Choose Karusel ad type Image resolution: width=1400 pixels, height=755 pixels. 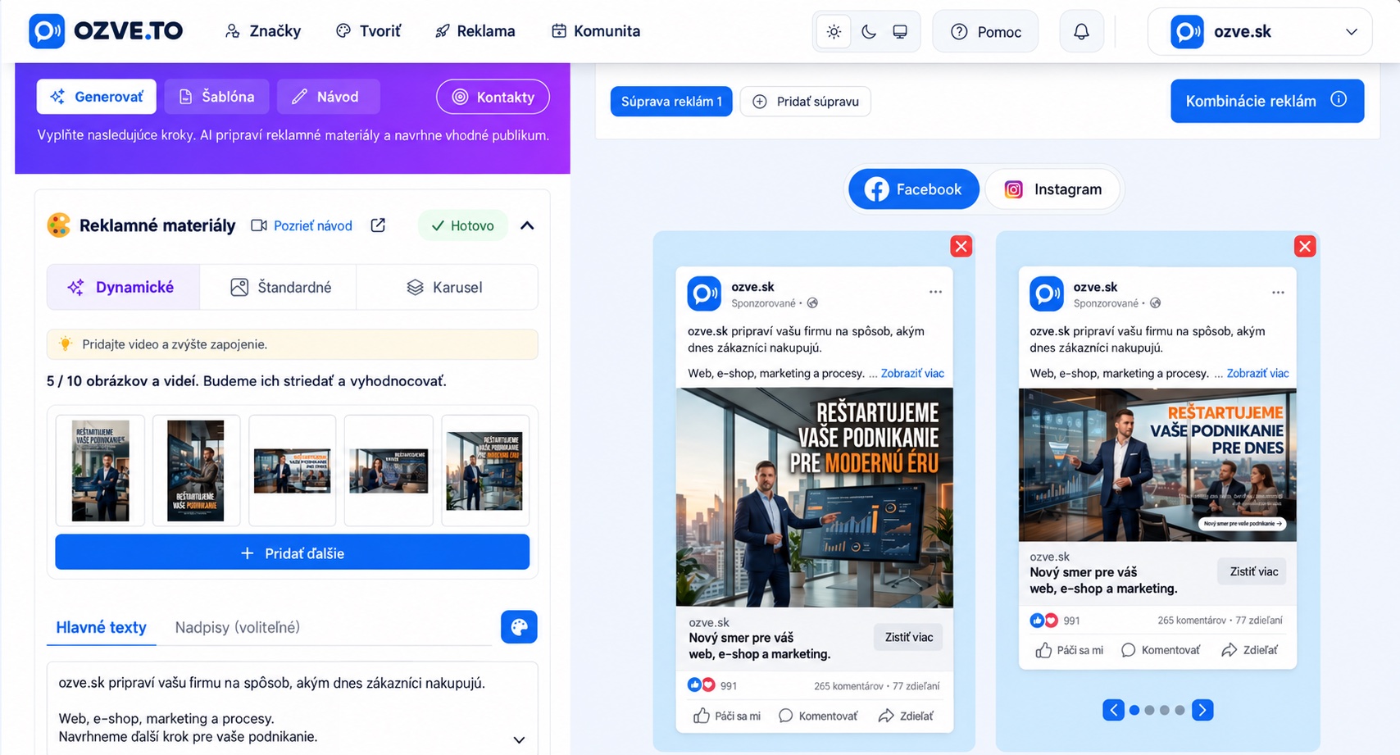(x=447, y=287)
